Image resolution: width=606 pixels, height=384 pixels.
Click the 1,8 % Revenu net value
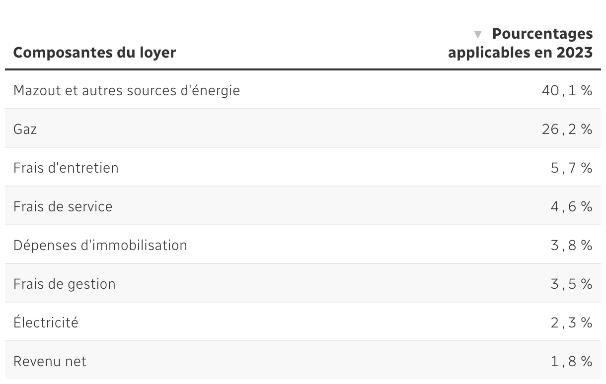[572, 362]
